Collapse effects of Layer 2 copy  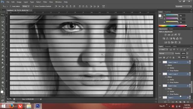(190, 86)
